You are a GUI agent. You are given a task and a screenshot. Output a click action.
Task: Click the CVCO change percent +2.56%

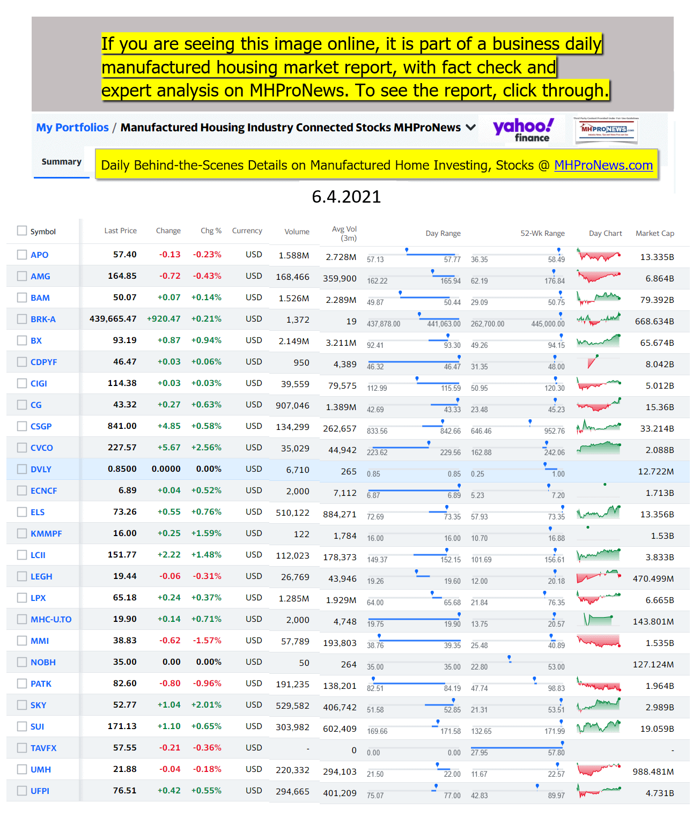[207, 448]
